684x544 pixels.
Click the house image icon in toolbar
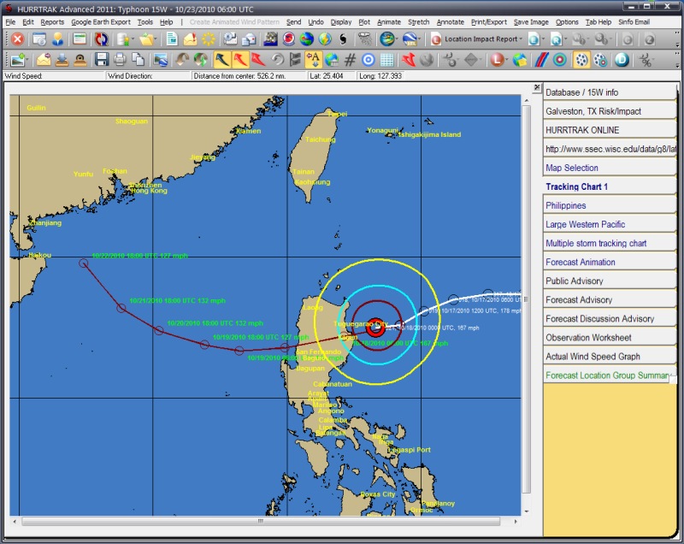pyautogui.click(x=270, y=39)
